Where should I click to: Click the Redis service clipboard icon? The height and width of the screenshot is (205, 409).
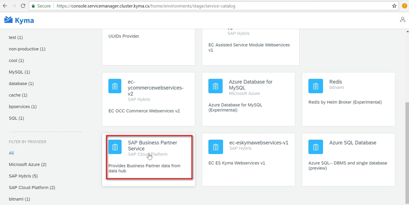coord(315,86)
